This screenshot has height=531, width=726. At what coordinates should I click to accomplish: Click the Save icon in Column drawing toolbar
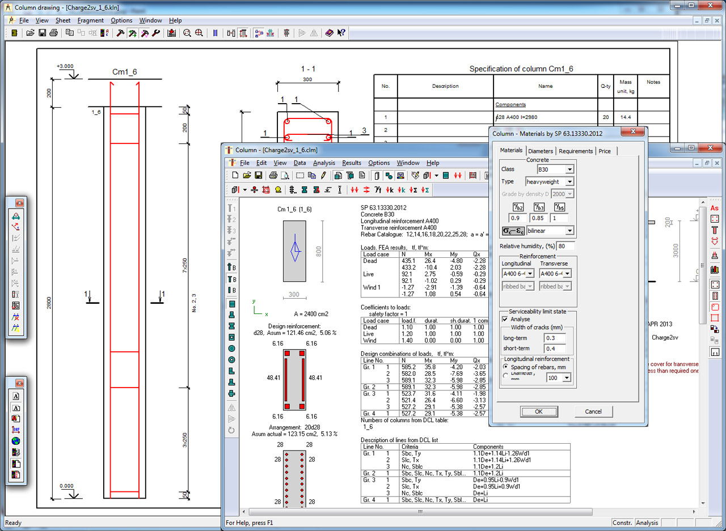(x=42, y=33)
